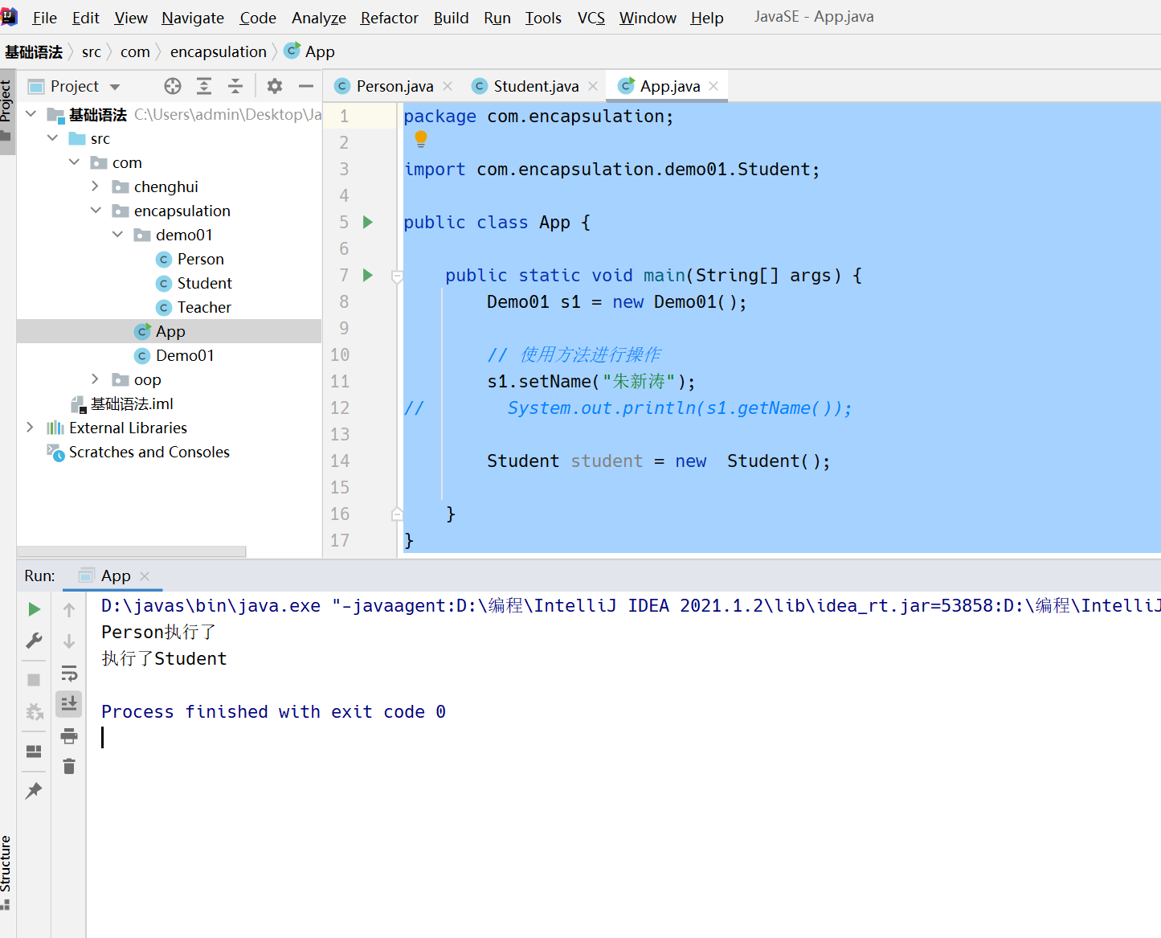The image size is (1161, 938).
Task: Open the Structure tool window side tab
Action: (6, 872)
